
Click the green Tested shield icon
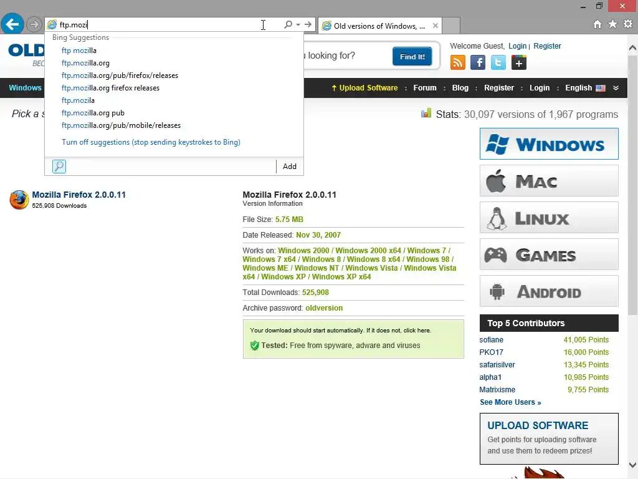pyautogui.click(x=255, y=346)
